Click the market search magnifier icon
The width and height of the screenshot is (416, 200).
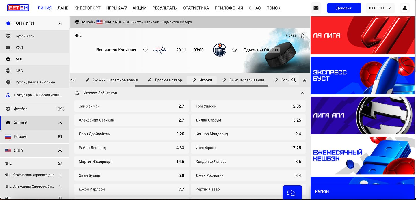[x=294, y=80]
